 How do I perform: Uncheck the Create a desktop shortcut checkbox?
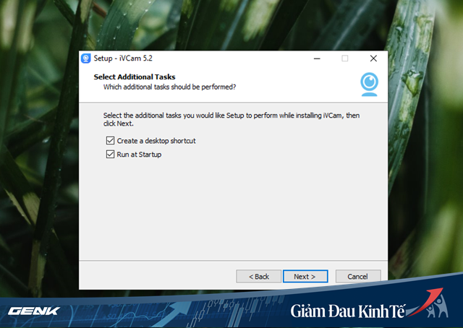(111, 141)
